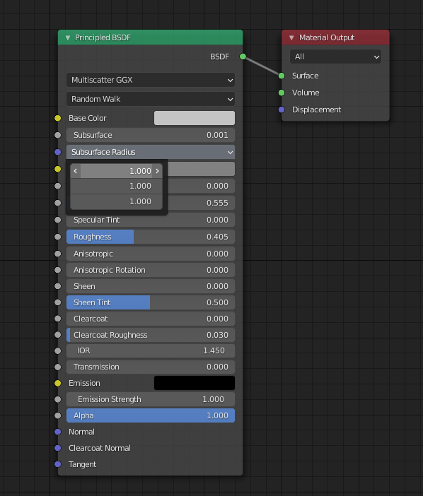Open the All render target dropdown
Screen dimensions: 423x496
pyautogui.click(x=335, y=57)
